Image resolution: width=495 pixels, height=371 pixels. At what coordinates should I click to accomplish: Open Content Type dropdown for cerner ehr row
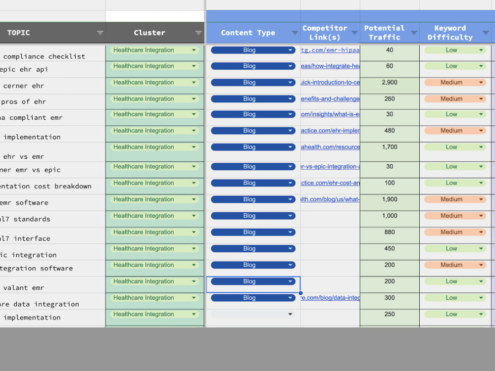click(290, 83)
